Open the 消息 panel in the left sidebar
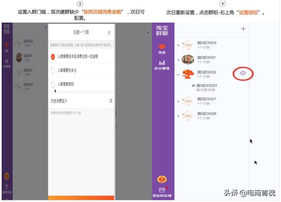Viewport: 281px width, 202px height. coord(6,47)
